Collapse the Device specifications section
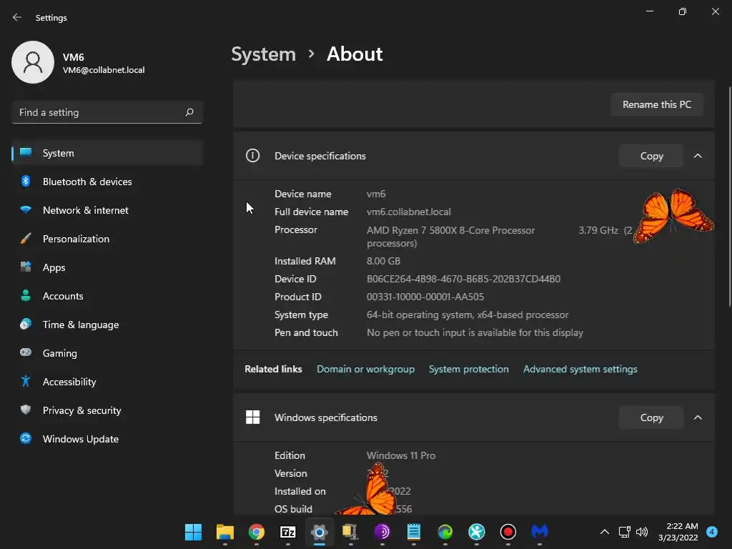 click(x=698, y=156)
